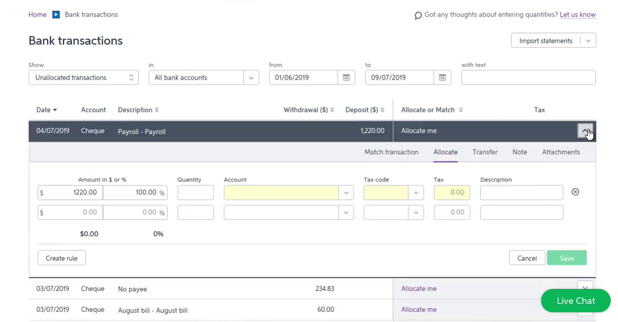Open the second line Account dropdown

346,213
